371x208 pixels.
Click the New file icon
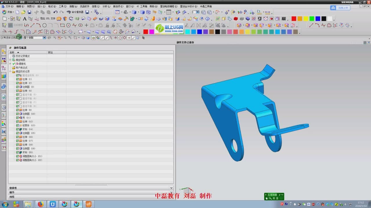(x=17, y=12)
